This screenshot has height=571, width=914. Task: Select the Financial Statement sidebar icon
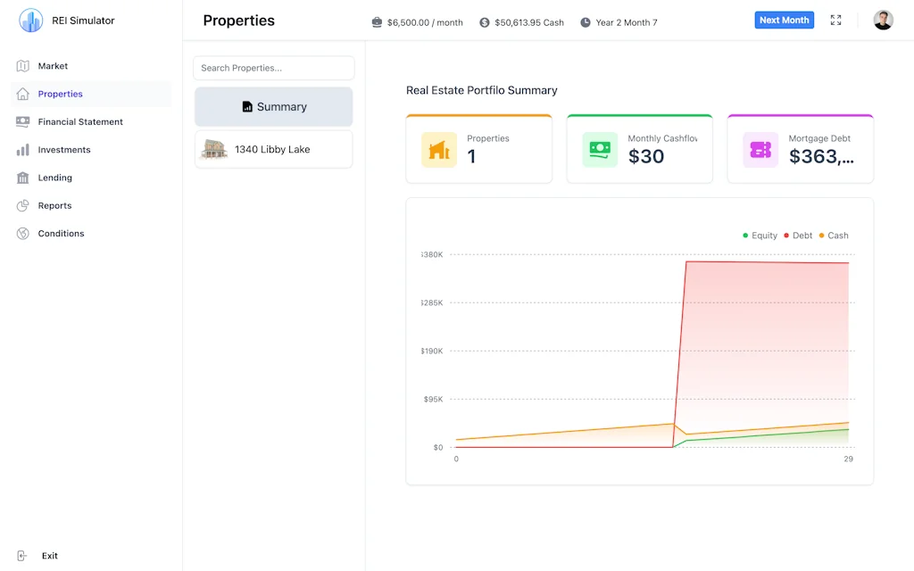click(x=24, y=121)
